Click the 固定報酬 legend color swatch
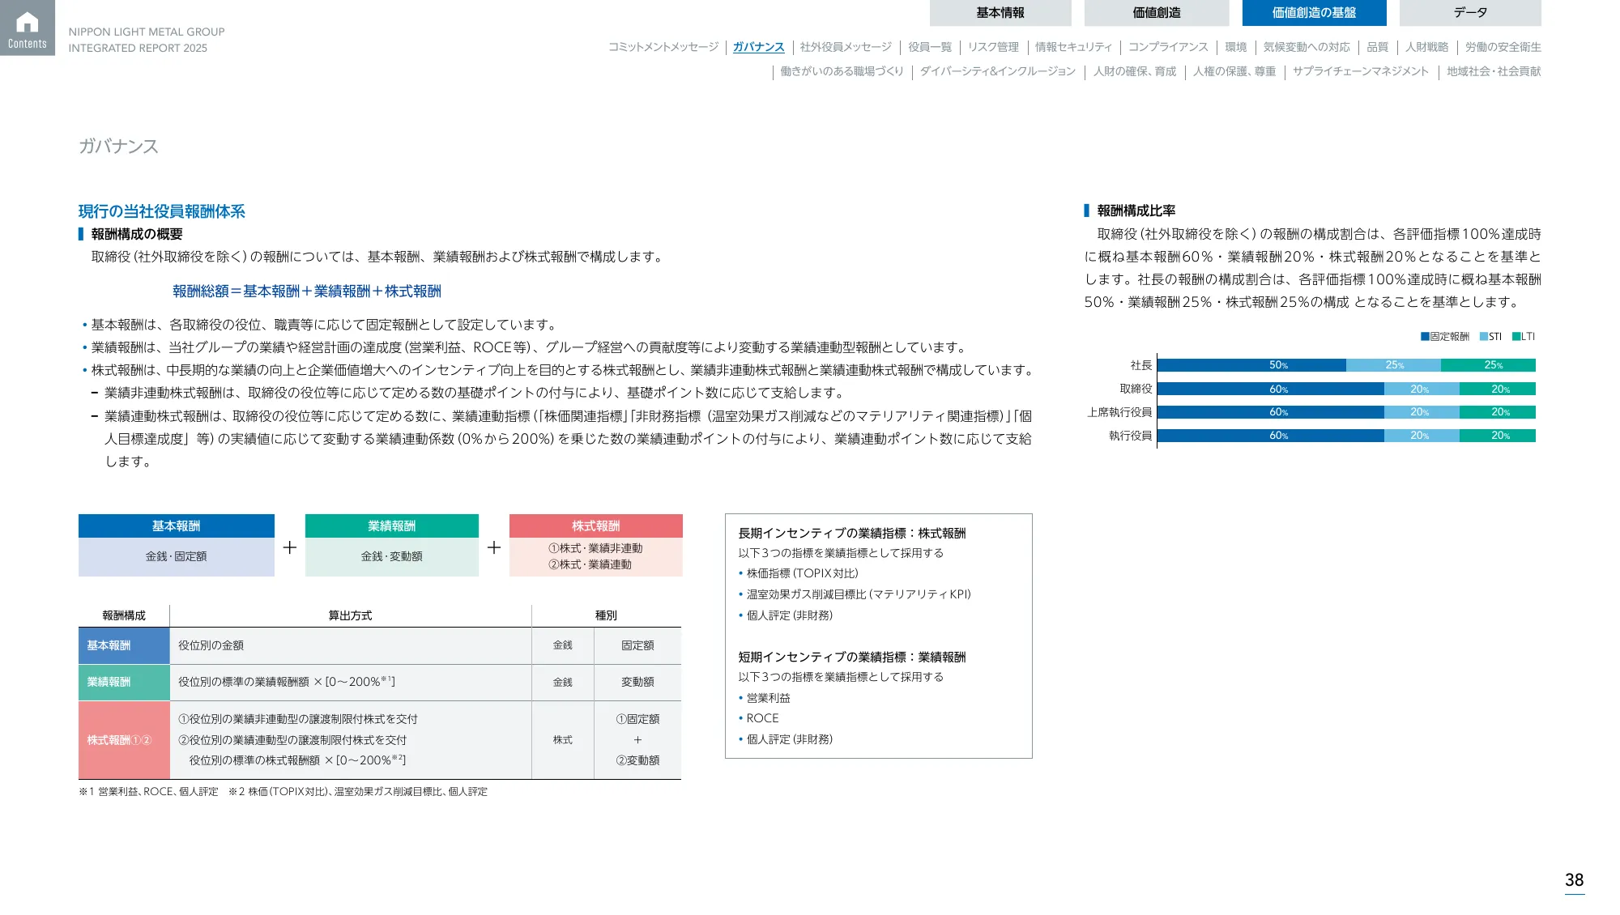The height and width of the screenshot is (915, 1620). [x=1423, y=336]
